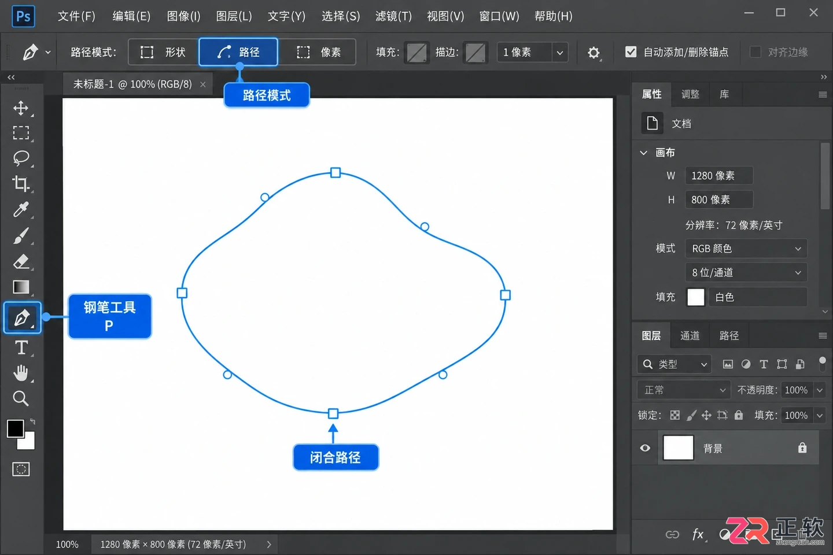The image size is (833, 555).
Task: Select the Zoom tool
Action: tap(21, 398)
